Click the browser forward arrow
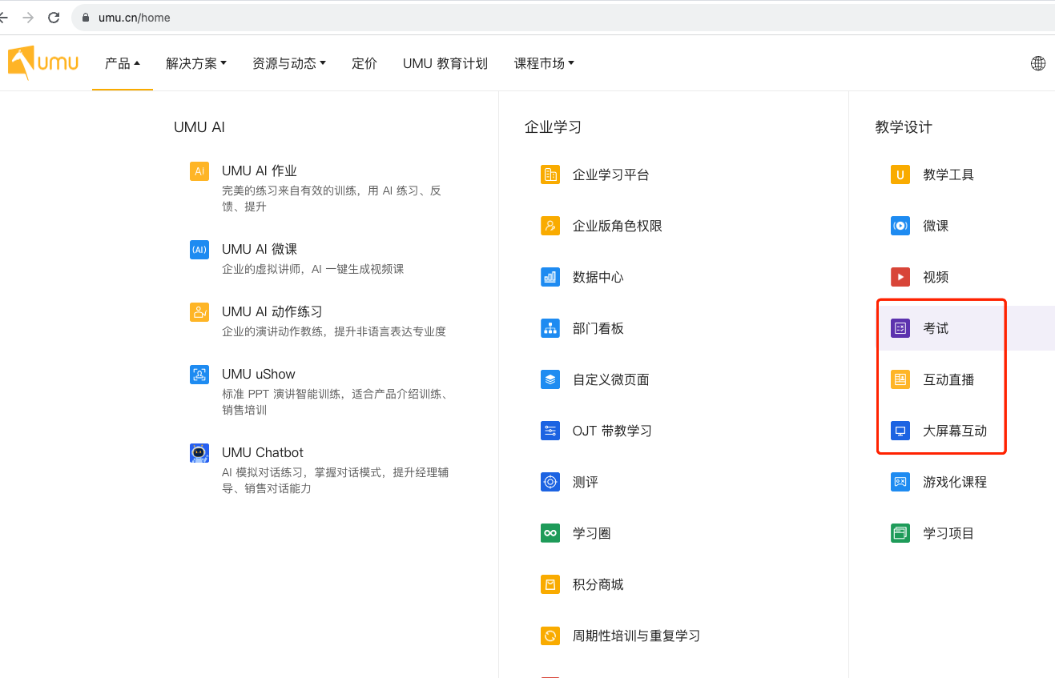The image size is (1055, 678). coord(28,18)
